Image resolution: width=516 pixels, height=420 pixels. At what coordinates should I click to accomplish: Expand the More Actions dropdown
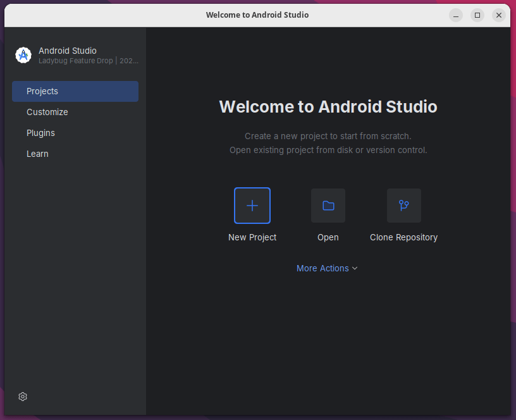point(322,268)
